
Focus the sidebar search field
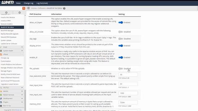click(11, 8)
